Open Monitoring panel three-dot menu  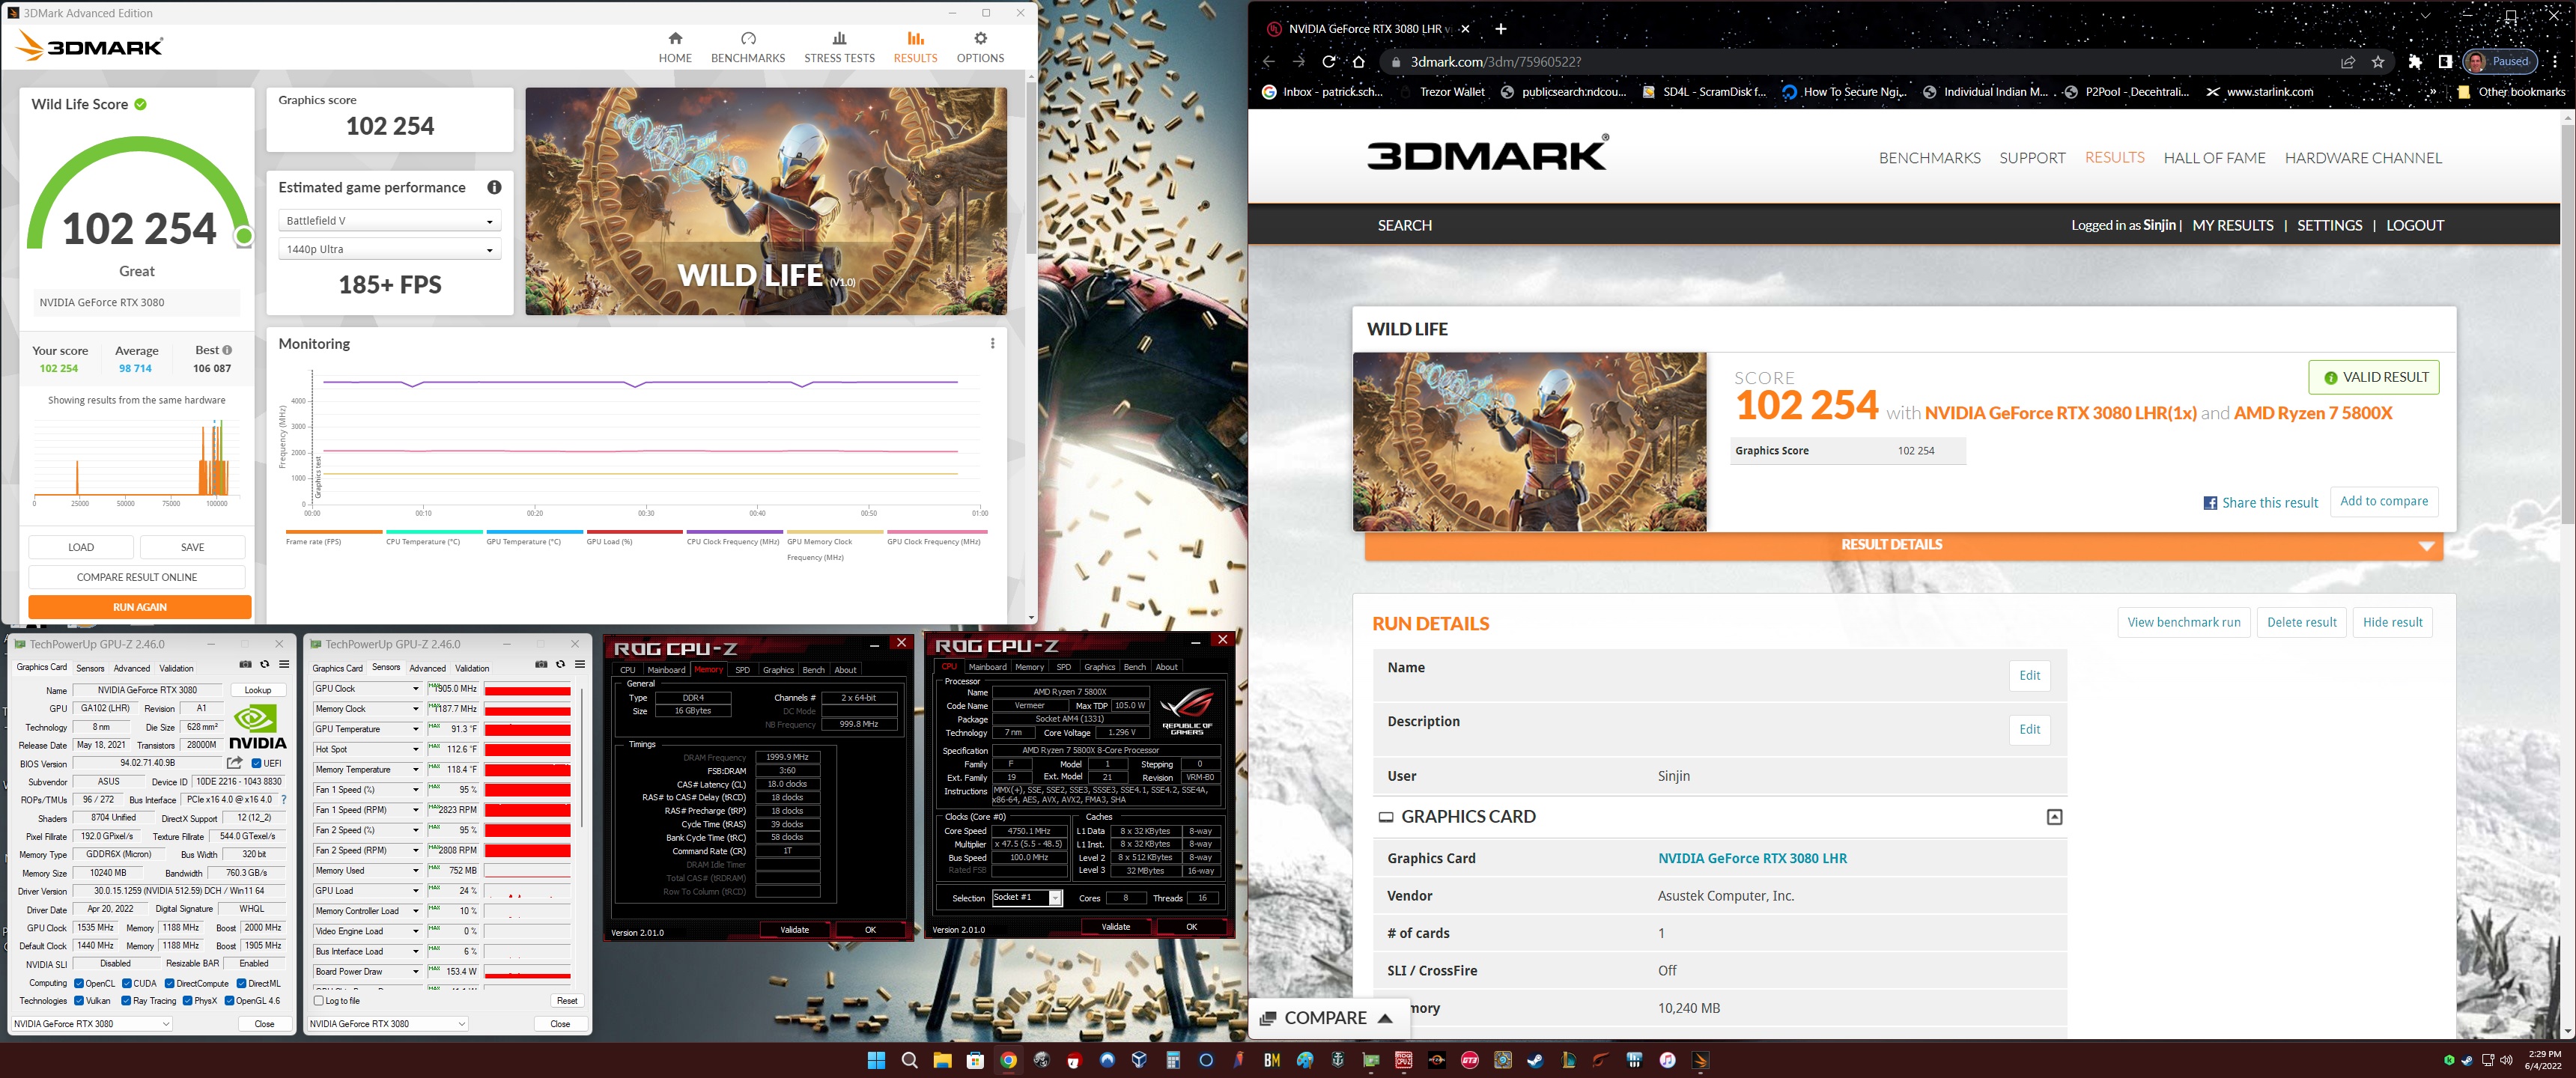992,343
